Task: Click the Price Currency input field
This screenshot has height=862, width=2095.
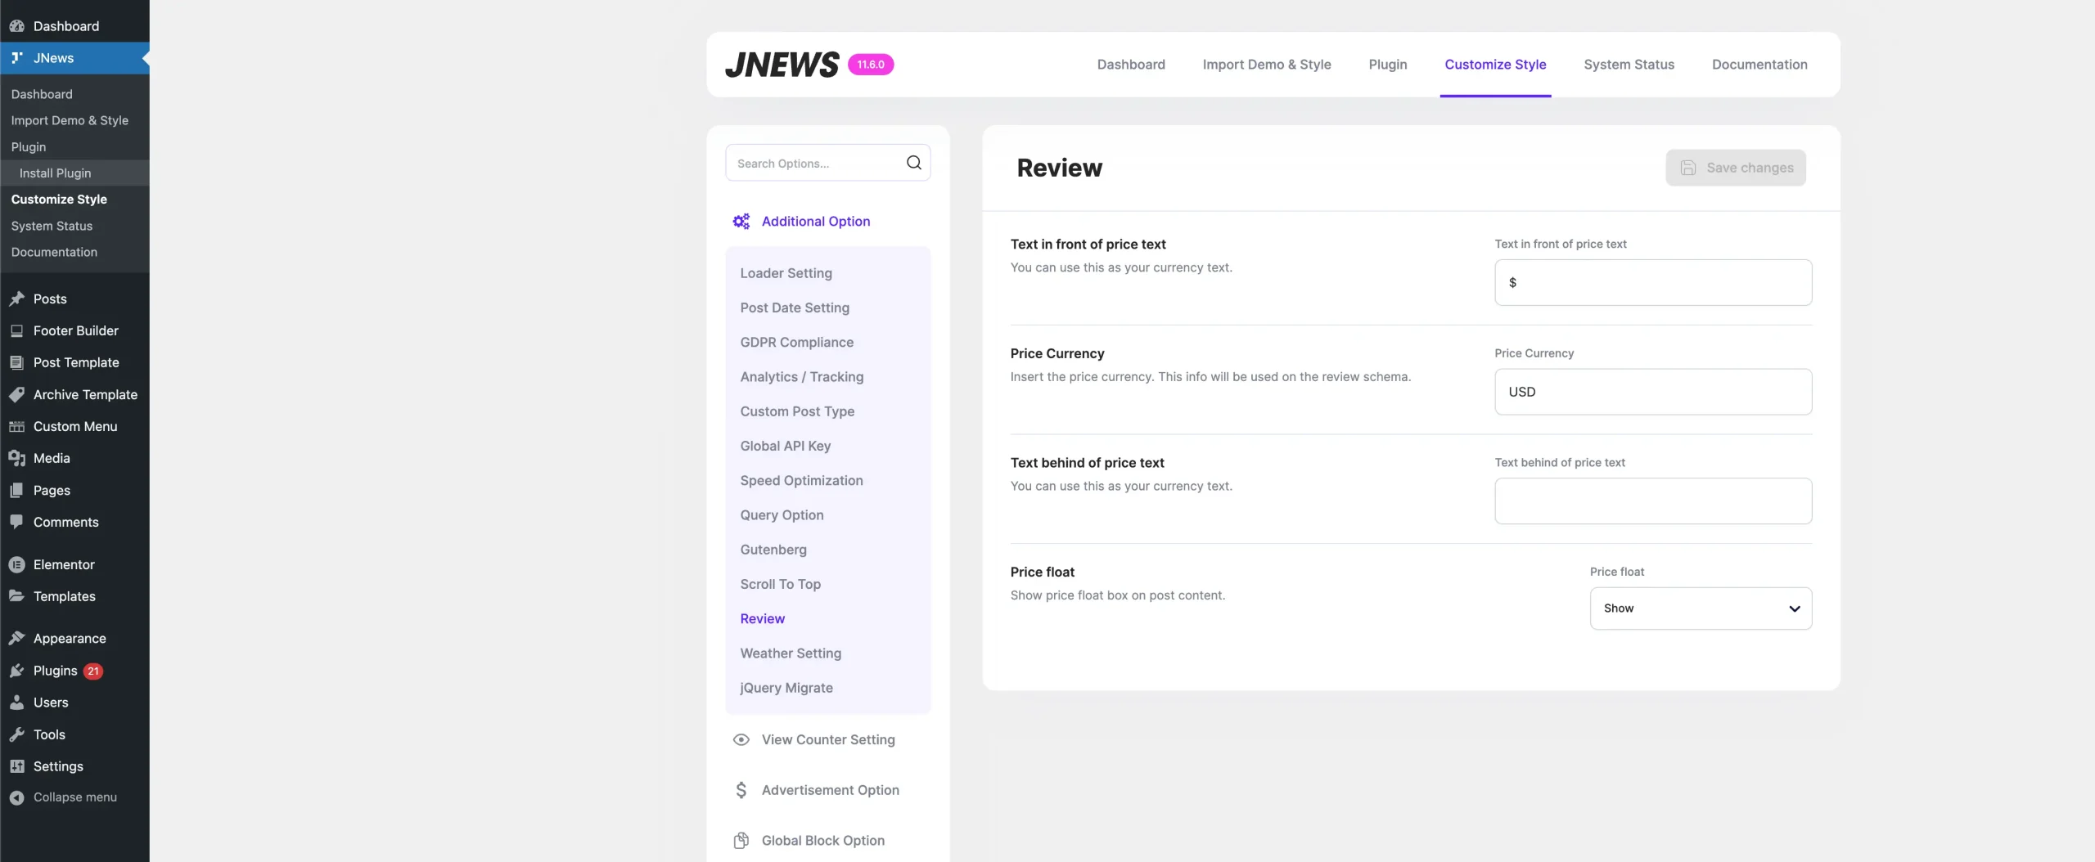Action: pyautogui.click(x=1652, y=392)
